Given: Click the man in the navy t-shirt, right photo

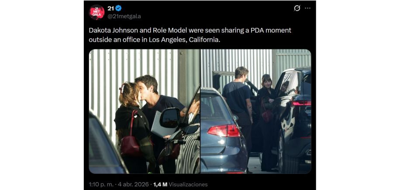Looking at the screenshot, I should coord(237,100).
